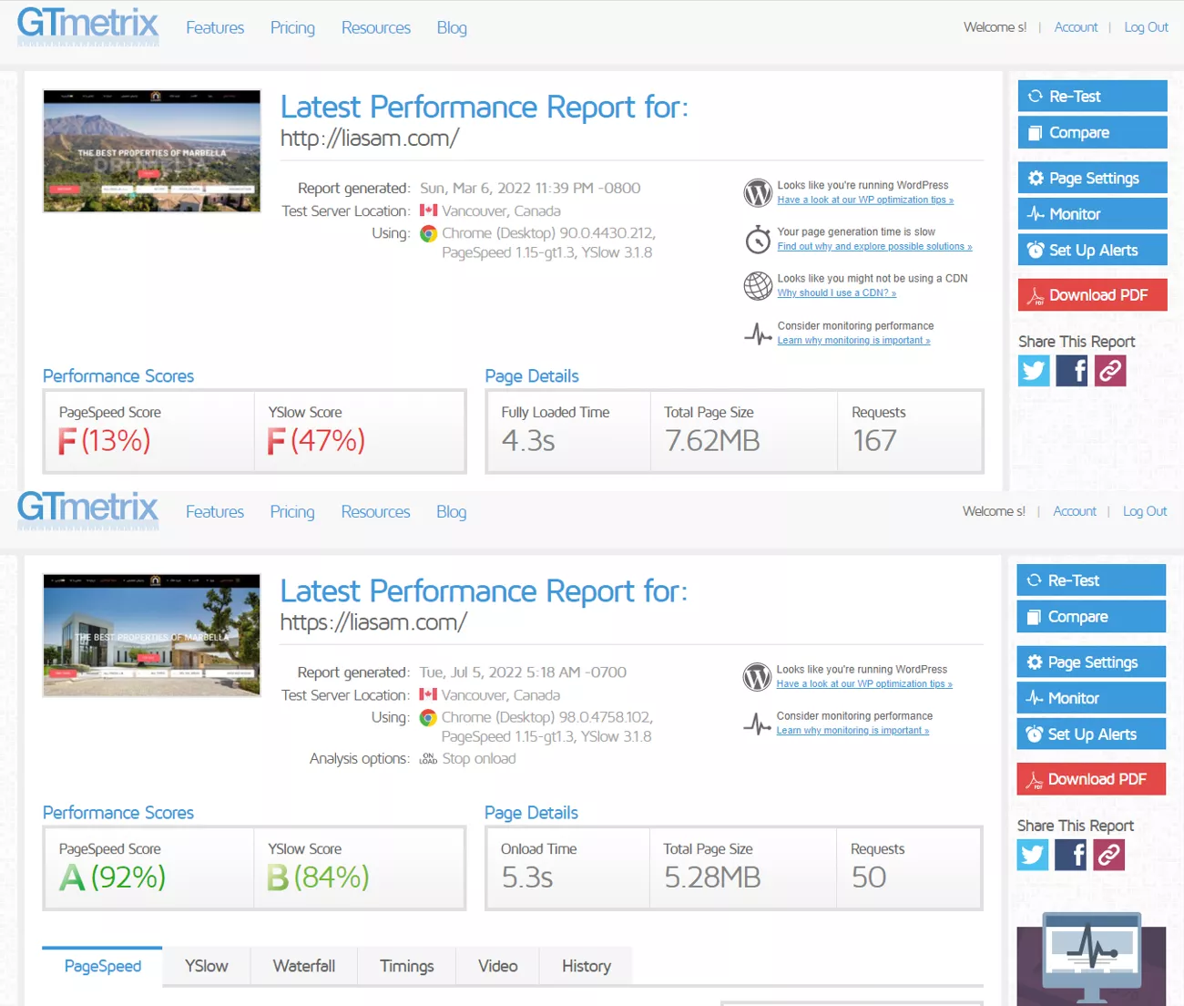Open 'Find out why and explore possible solutions' link
1184x1006 pixels.
tap(874, 247)
